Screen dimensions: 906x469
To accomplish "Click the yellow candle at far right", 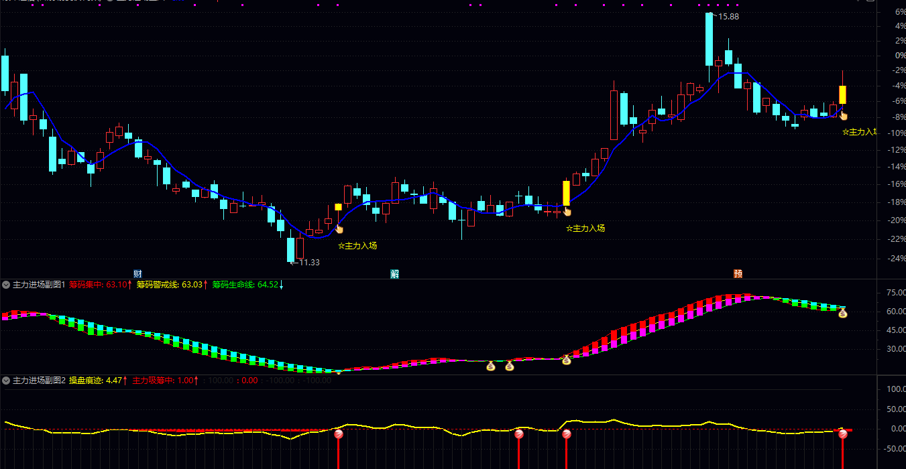I will (x=843, y=94).
